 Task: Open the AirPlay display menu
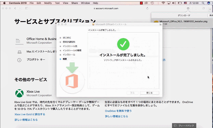pyautogui.click(x=169, y=3)
